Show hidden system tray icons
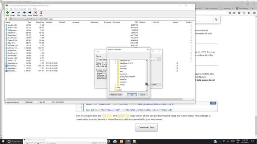Screen dimensions: 257x144 pyautogui.click(x=220, y=141)
